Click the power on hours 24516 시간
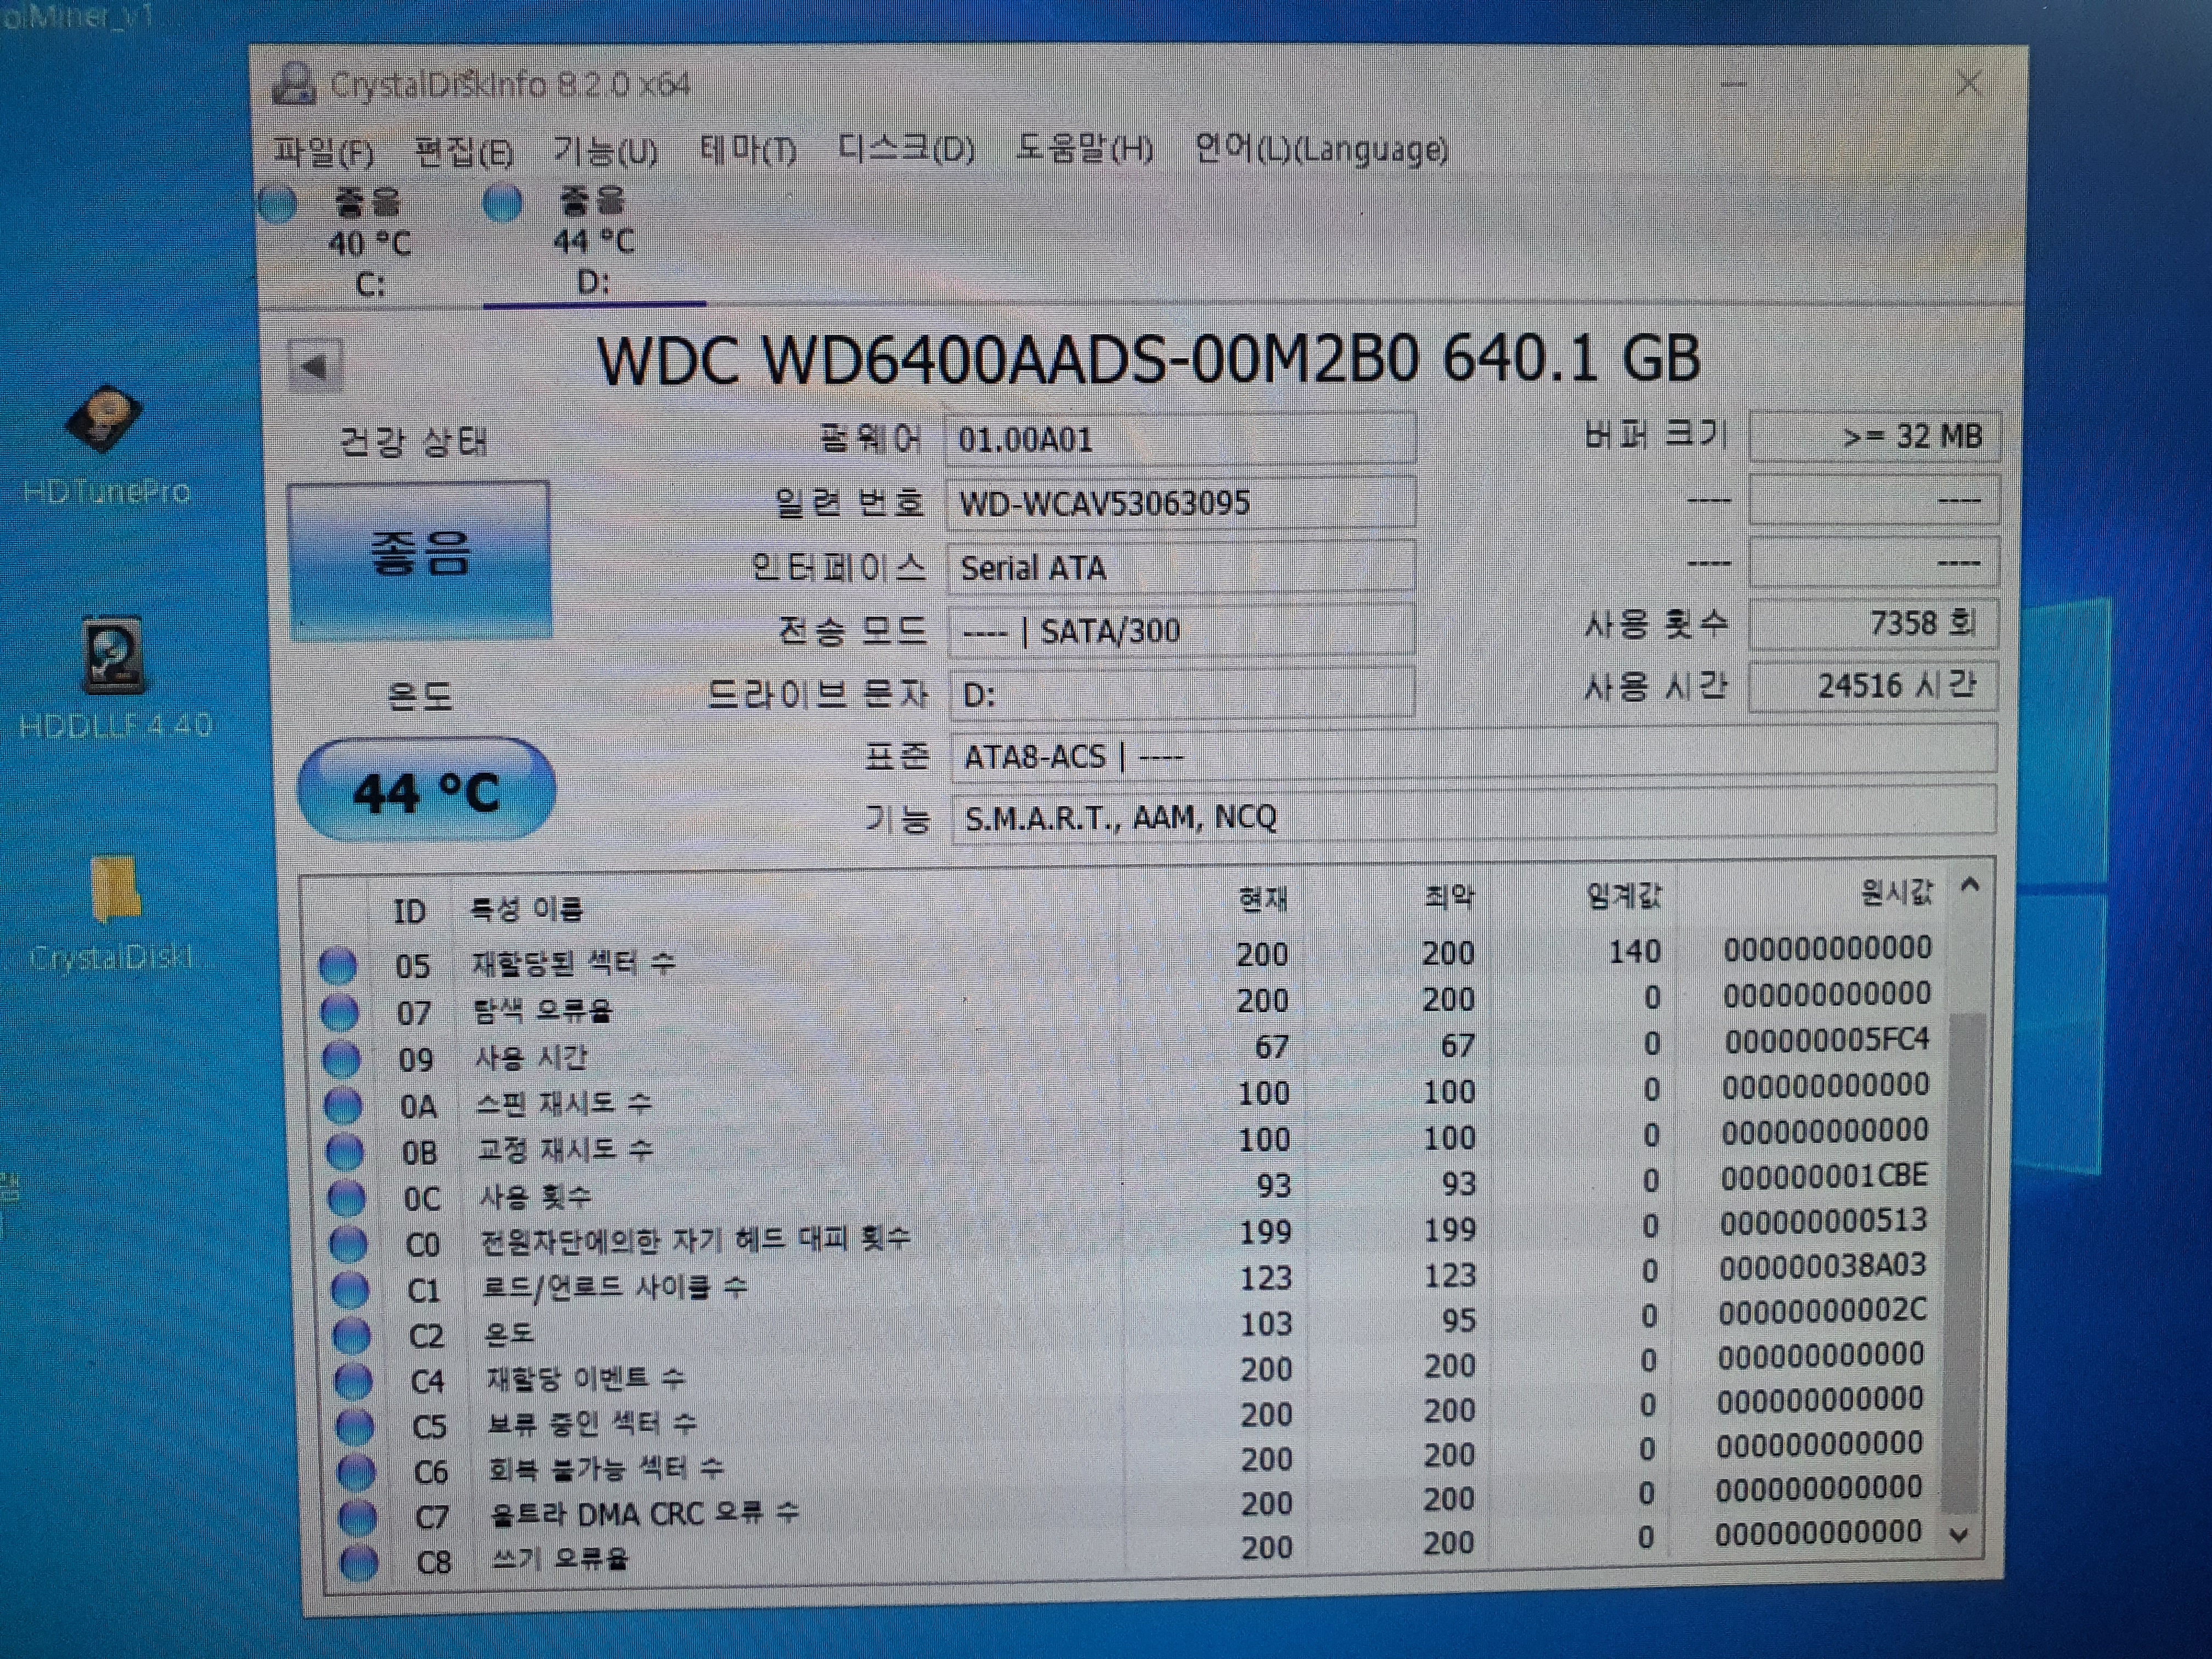The width and height of the screenshot is (2212, 1659). 1872,686
